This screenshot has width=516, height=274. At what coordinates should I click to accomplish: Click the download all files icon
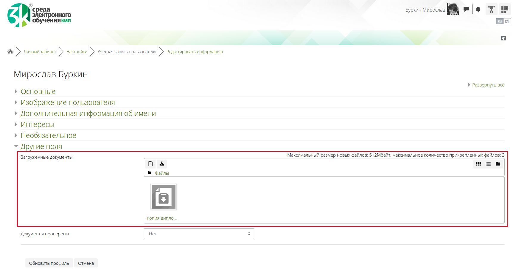pos(162,164)
